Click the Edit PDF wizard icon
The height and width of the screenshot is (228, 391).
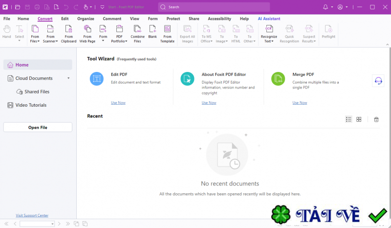point(97,79)
